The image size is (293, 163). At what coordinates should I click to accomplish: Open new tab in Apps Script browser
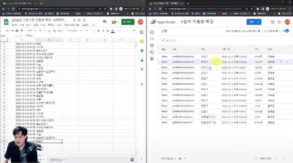tap(188, 3)
